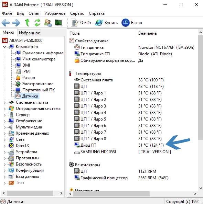
Task: Click the База данных icon
Action: (11, 177)
